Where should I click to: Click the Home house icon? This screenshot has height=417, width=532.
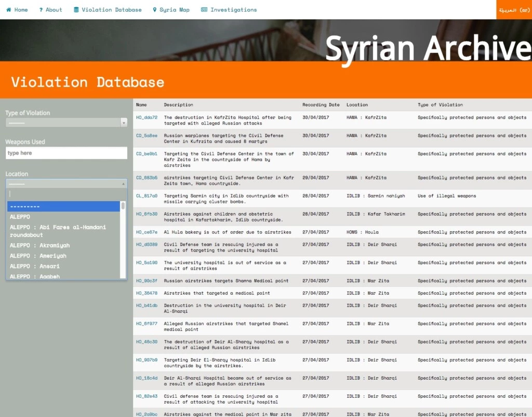[x=8, y=10]
